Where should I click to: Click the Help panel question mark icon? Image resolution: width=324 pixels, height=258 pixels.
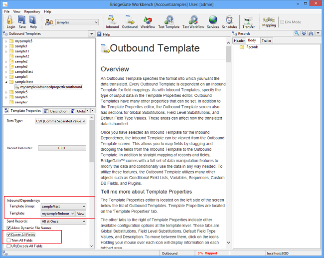(x=99, y=34)
